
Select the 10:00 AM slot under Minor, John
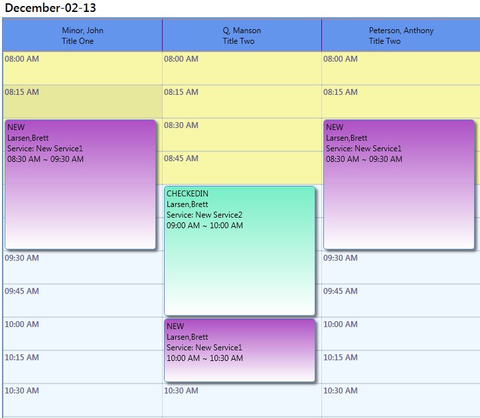click(82, 334)
